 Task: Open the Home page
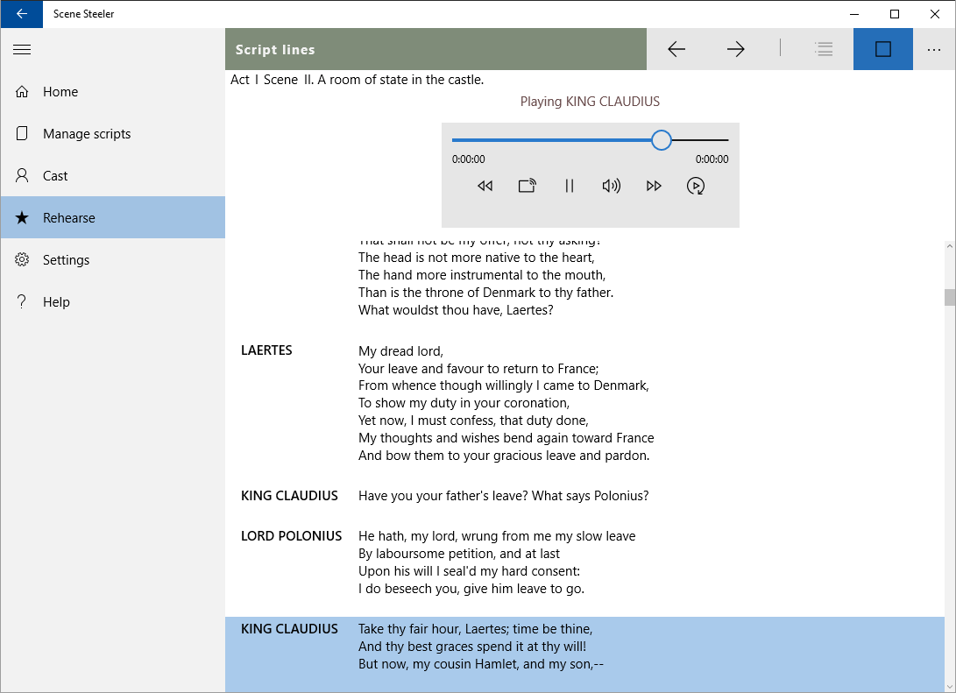click(113, 91)
